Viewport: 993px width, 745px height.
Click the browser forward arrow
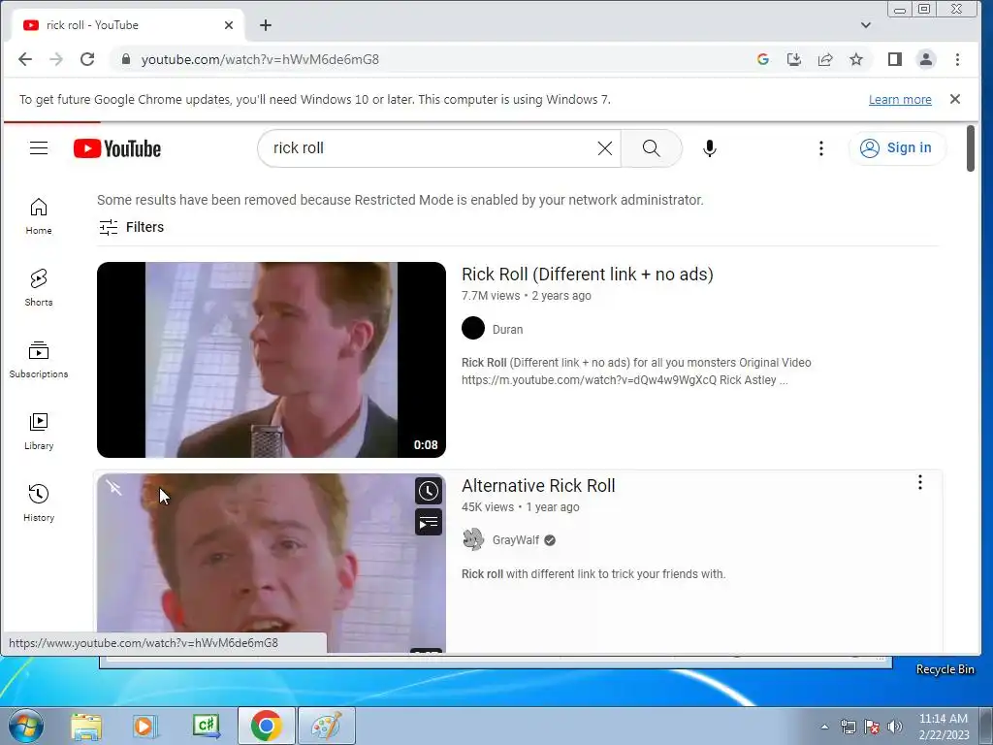(56, 59)
